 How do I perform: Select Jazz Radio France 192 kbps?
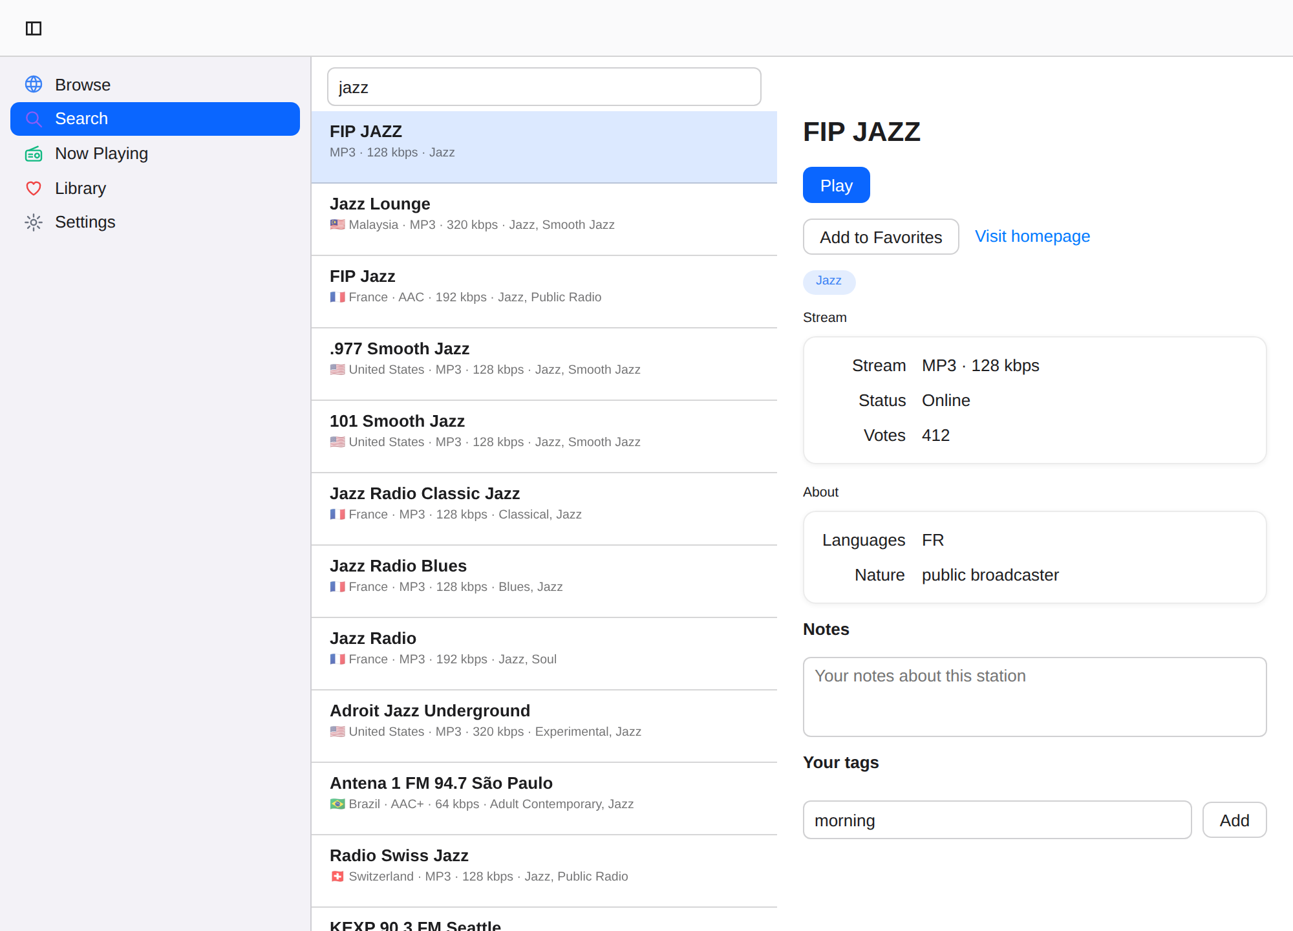[544, 654]
